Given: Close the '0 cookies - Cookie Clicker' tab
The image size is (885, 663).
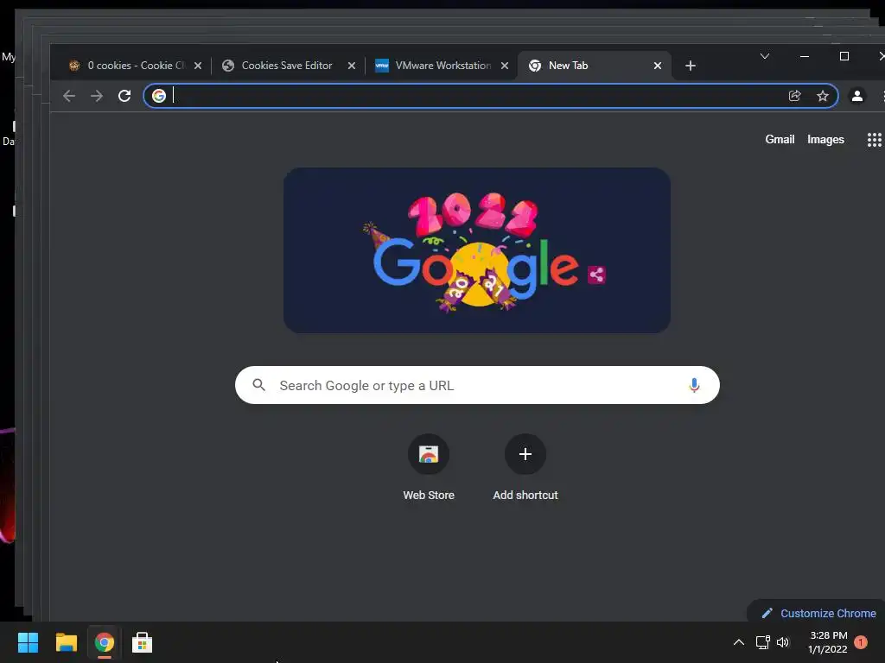Looking at the screenshot, I should (x=198, y=66).
